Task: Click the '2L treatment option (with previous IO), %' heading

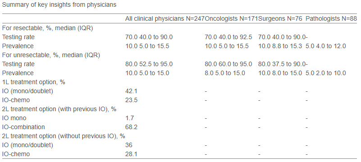Action: [59, 109]
